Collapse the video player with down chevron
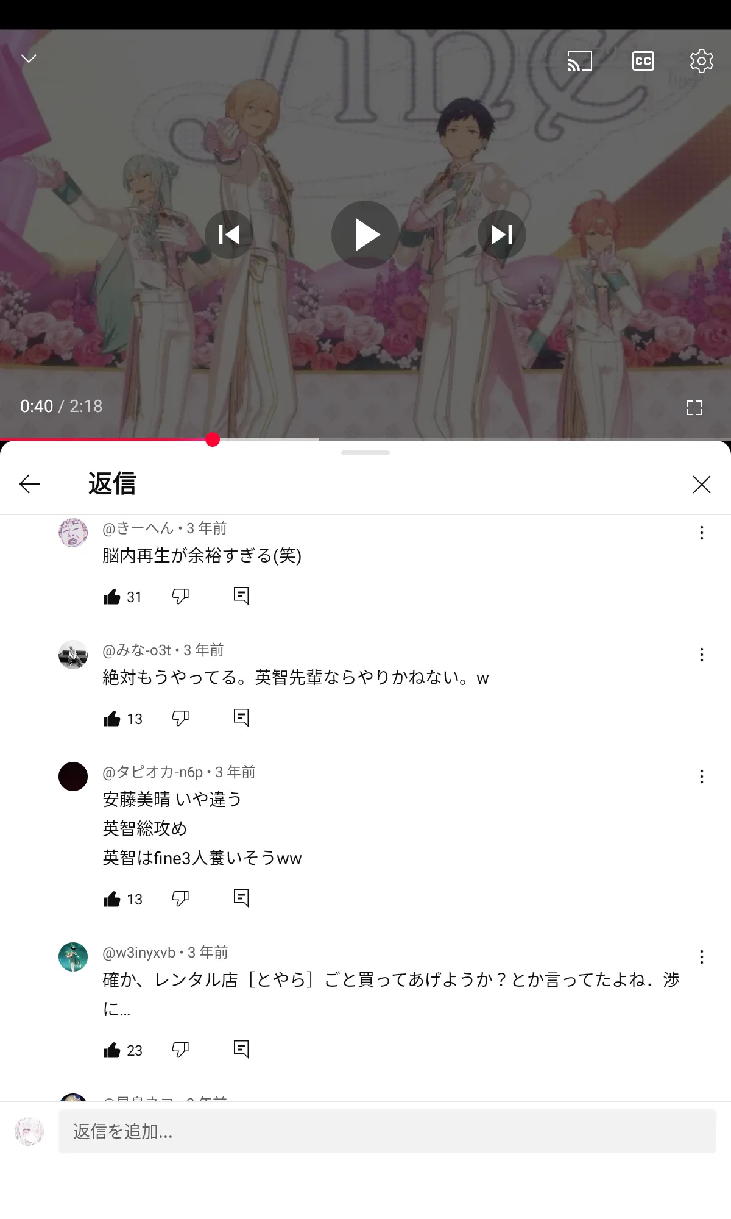Viewport: 731px width, 1219px height. point(29,59)
